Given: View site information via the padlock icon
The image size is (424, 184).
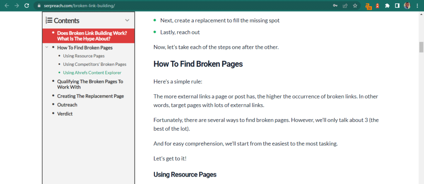Looking at the screenshot, I should click(x=39, y=6).
